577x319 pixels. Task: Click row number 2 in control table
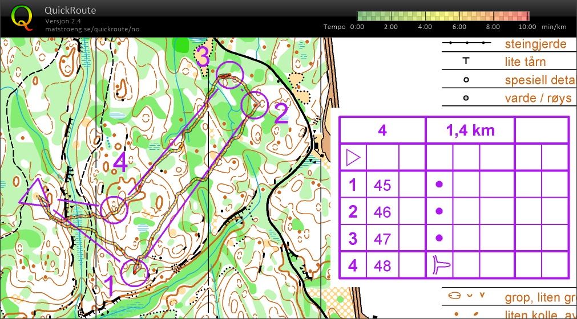[x=353, y=212]
